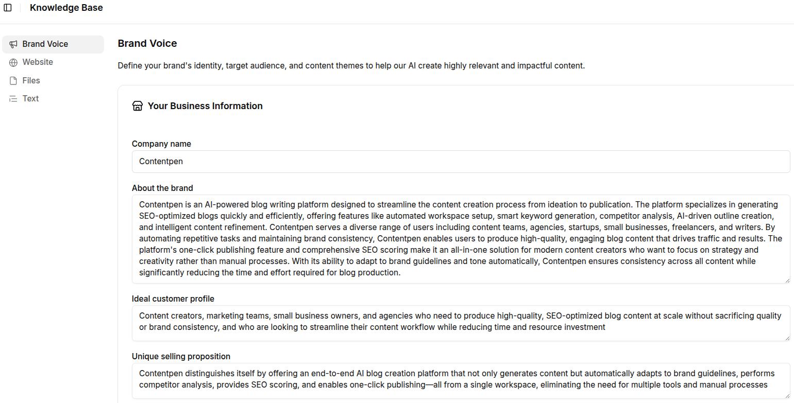
Task: Switch to the Text section
Action: [30, 98]
